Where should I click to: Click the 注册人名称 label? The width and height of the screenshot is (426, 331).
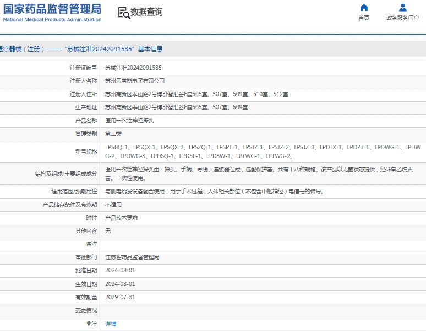tap(84, 81)
